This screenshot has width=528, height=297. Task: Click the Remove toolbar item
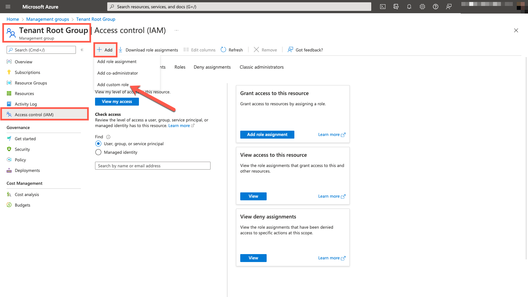point(265,50)
